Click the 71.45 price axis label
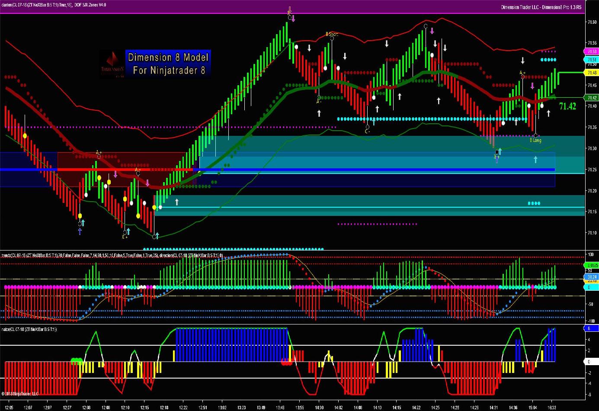 pos(592,85)
